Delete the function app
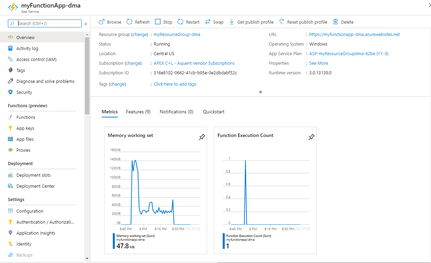 [335, 22]
